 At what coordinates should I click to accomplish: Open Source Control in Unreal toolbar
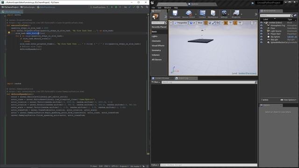(188, 14)
